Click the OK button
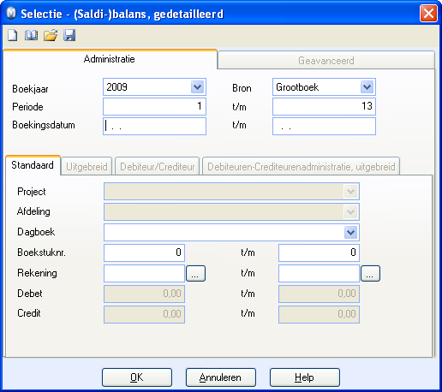 [137, 377]
